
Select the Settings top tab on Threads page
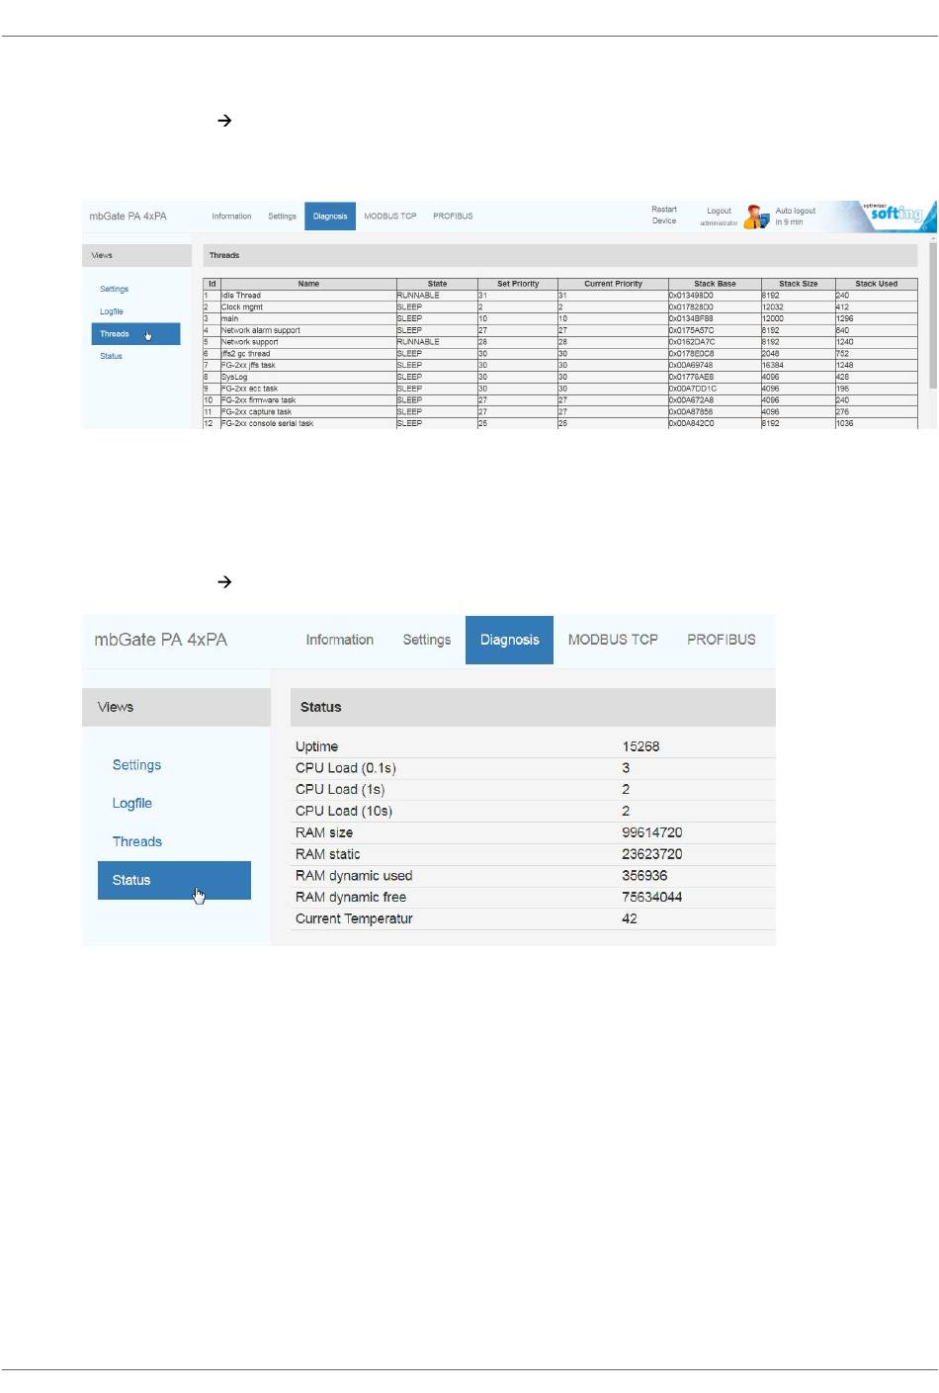[x=282, y=217]
